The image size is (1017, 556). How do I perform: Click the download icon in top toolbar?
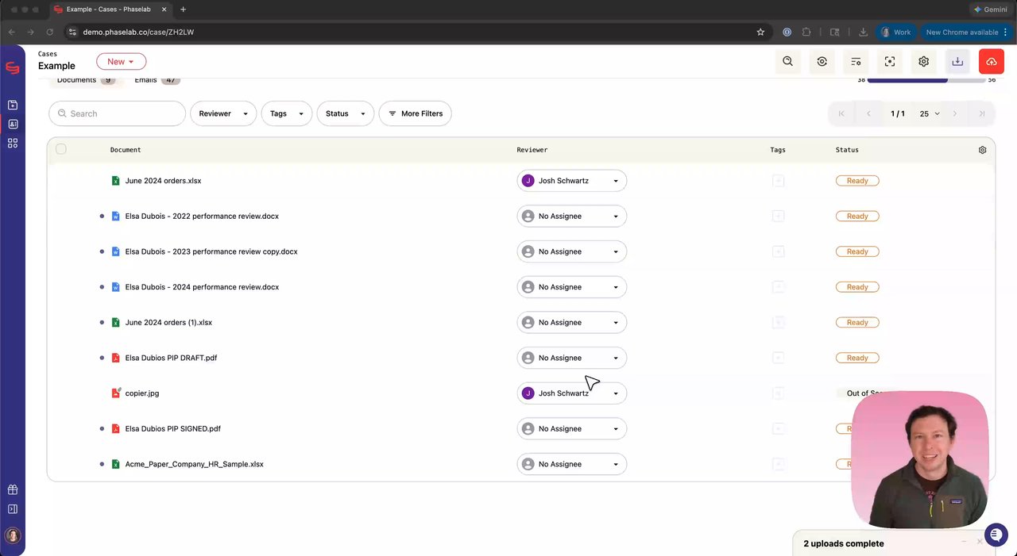(x=957, y=62)
